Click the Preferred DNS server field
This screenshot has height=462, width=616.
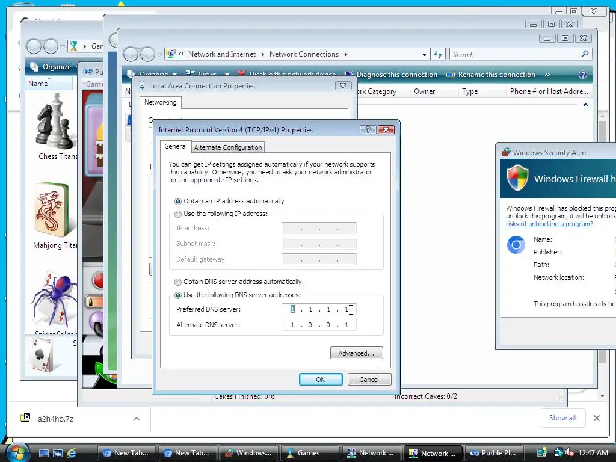[x=319, y=309]
